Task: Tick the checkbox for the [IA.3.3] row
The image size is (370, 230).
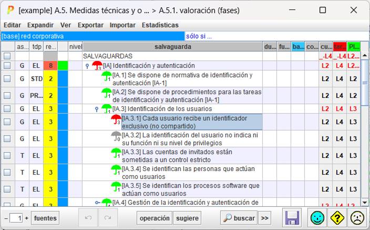Action: (7, 156)
